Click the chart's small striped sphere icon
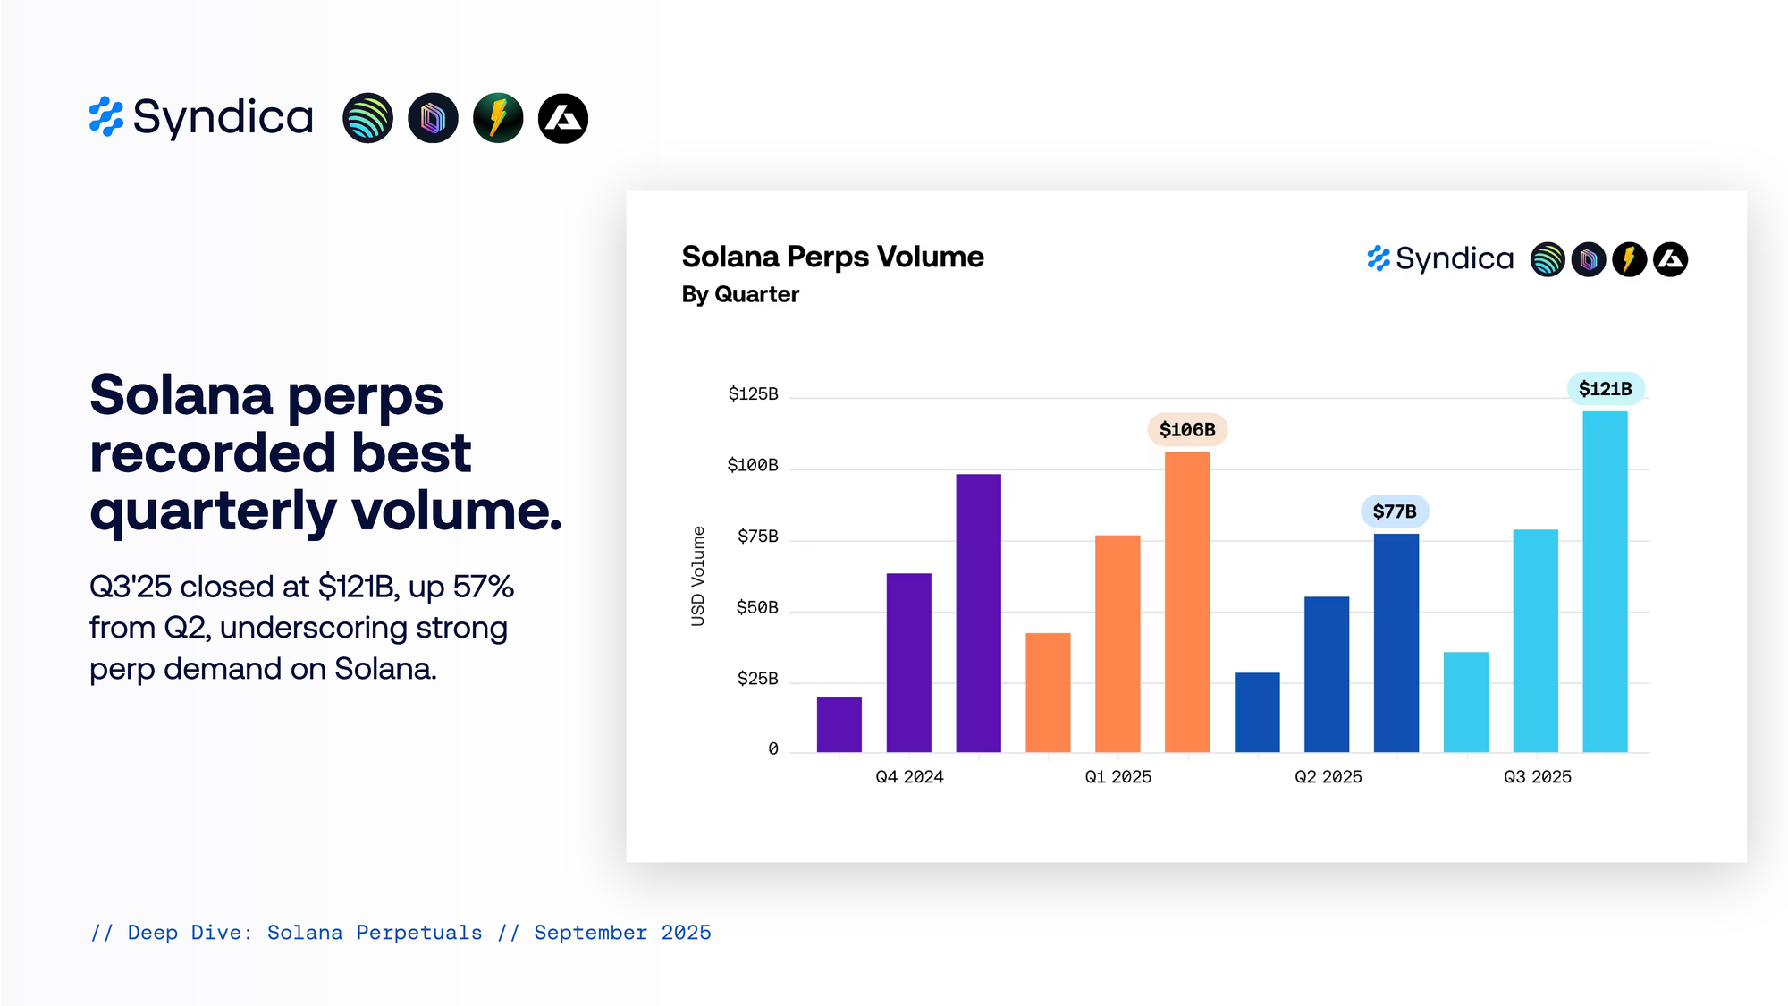1788x1006 pixels. point(1548,259)
